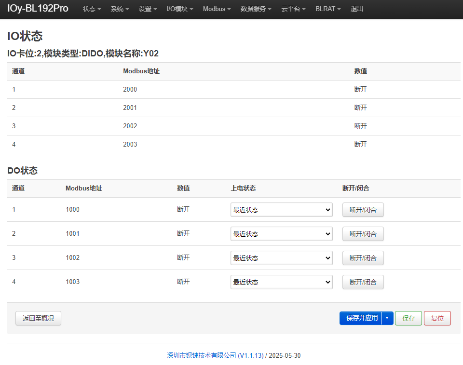The height and width of the screenshot is (365, 463).
Task: Click the 返回至概况 button
Action: point(39,318)
